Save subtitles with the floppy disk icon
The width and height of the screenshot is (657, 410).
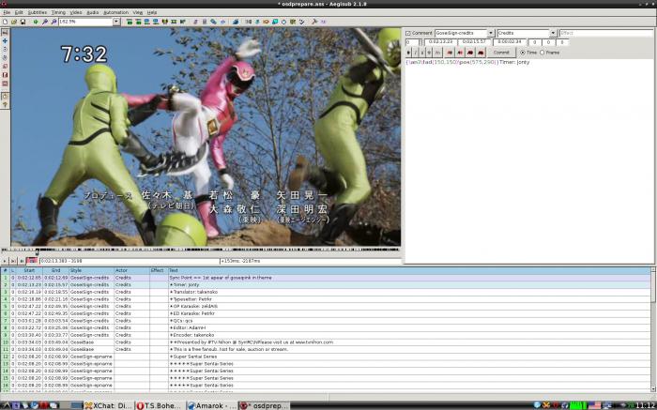point(23,22)
